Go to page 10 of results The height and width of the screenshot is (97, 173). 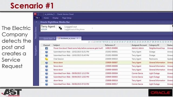click(x=107, y=42)
